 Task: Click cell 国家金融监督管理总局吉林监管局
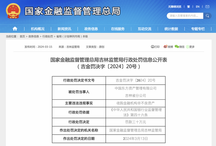[135, 130]
